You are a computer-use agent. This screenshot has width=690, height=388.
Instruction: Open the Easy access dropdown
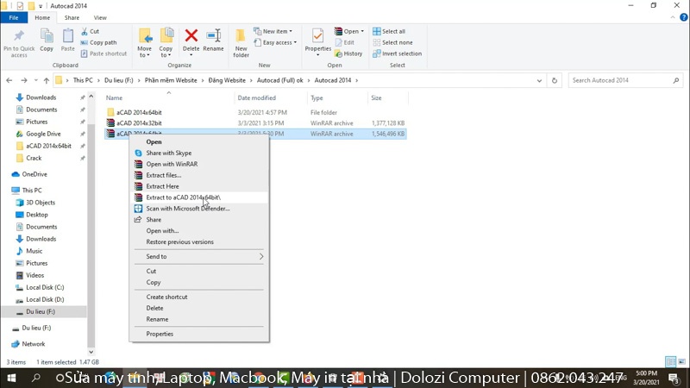[275, 42]
